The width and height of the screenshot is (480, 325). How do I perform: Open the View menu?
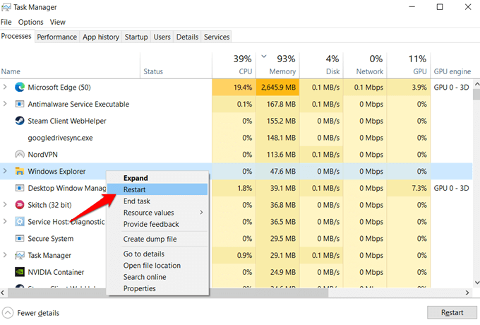click(x=58, y=22)
